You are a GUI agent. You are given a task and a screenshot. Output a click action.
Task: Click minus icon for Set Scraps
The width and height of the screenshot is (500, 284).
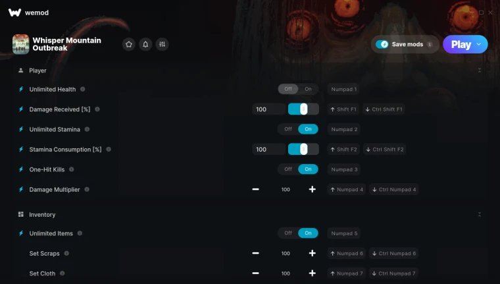[255, 253]
